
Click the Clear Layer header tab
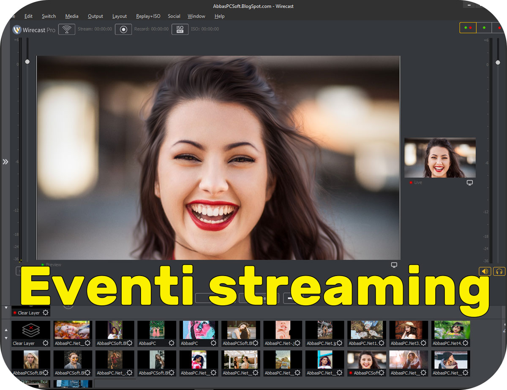(31, 313)
